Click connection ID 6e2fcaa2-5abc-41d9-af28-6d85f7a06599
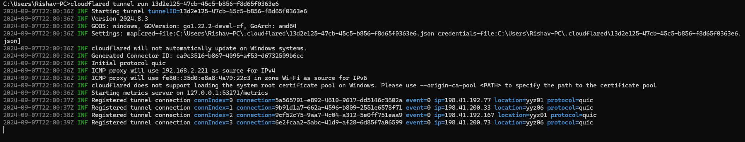The width and height of the screenshot is (745, 142). (339, 122)
